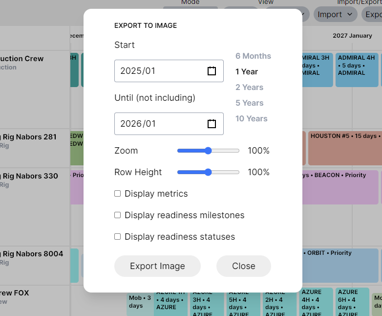The height and width of the screenshot is (316, 382).
Task: Choose the 1 Year range preset
Action: (247, 71)
